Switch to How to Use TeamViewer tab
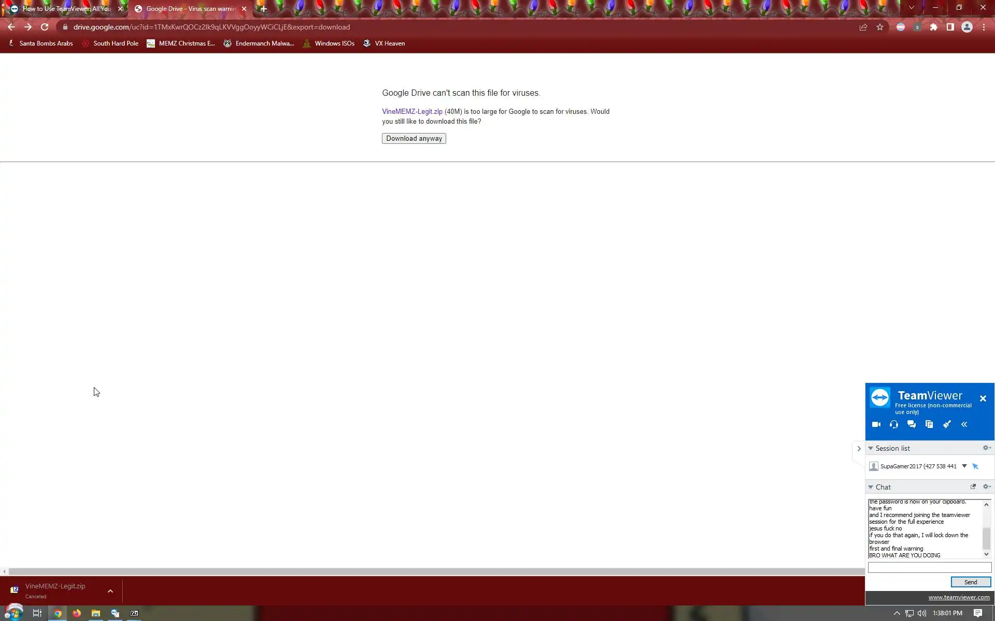Image resolution: width=995 pixels, height=621 pixels. (x=66, y=9)
